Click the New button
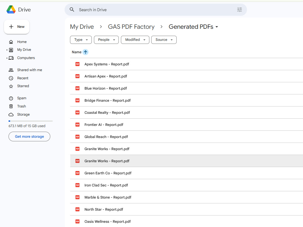 tap(17, 27)
